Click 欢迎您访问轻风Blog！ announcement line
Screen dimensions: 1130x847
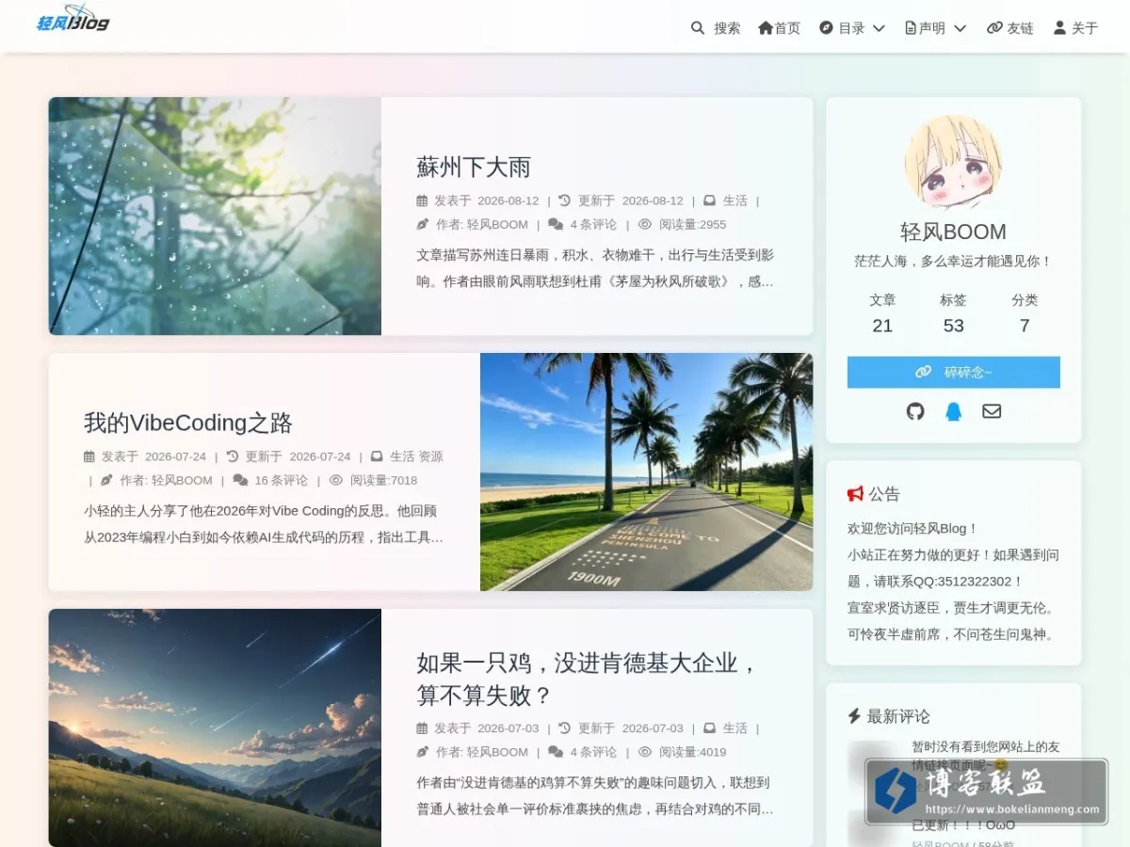click(913, 529)
